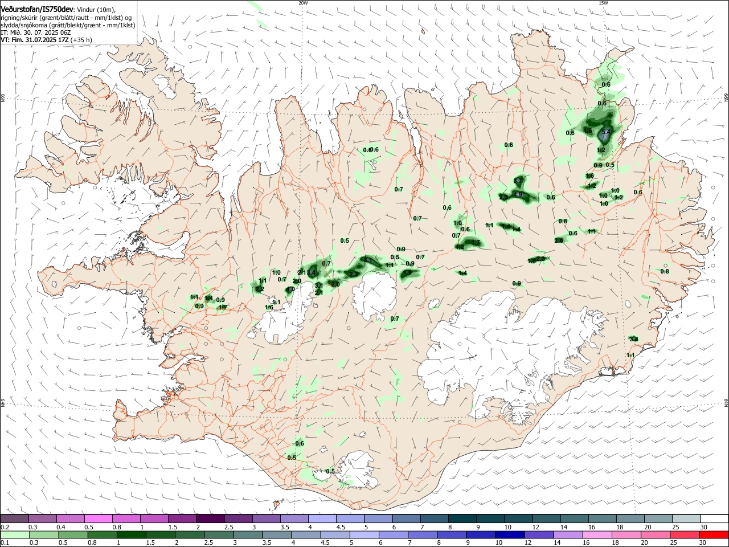This screenshot has height=547, width=729.
Task: Click the dusky purple 0.2 swatch in the upper legend
Action: [x=14, y=519]
